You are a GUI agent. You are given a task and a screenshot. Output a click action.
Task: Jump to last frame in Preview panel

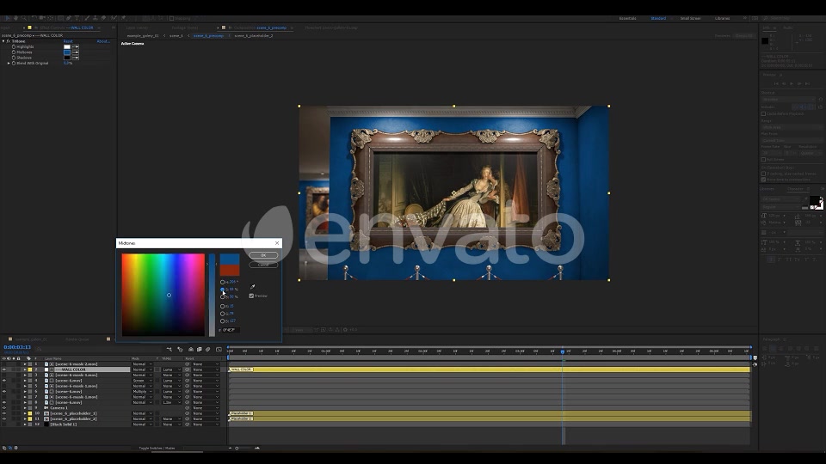(x=808, y=83)
